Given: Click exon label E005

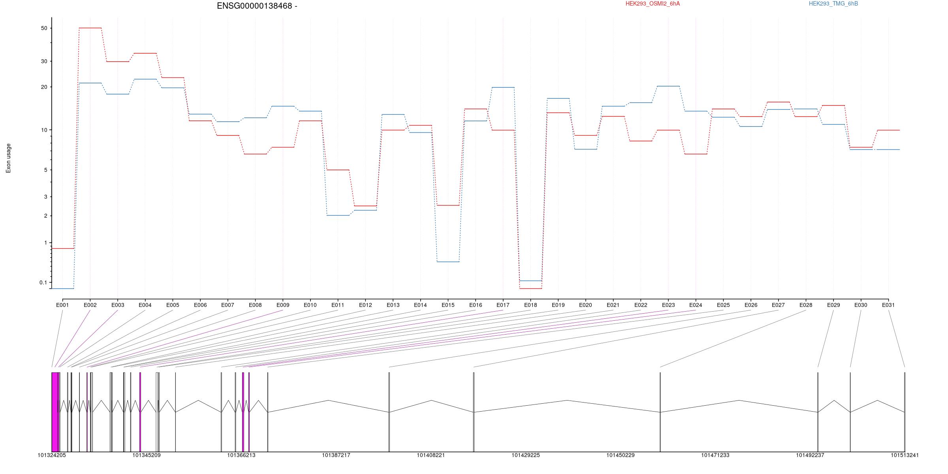Looking at the screenshot, I should click(x=173, y=305).
